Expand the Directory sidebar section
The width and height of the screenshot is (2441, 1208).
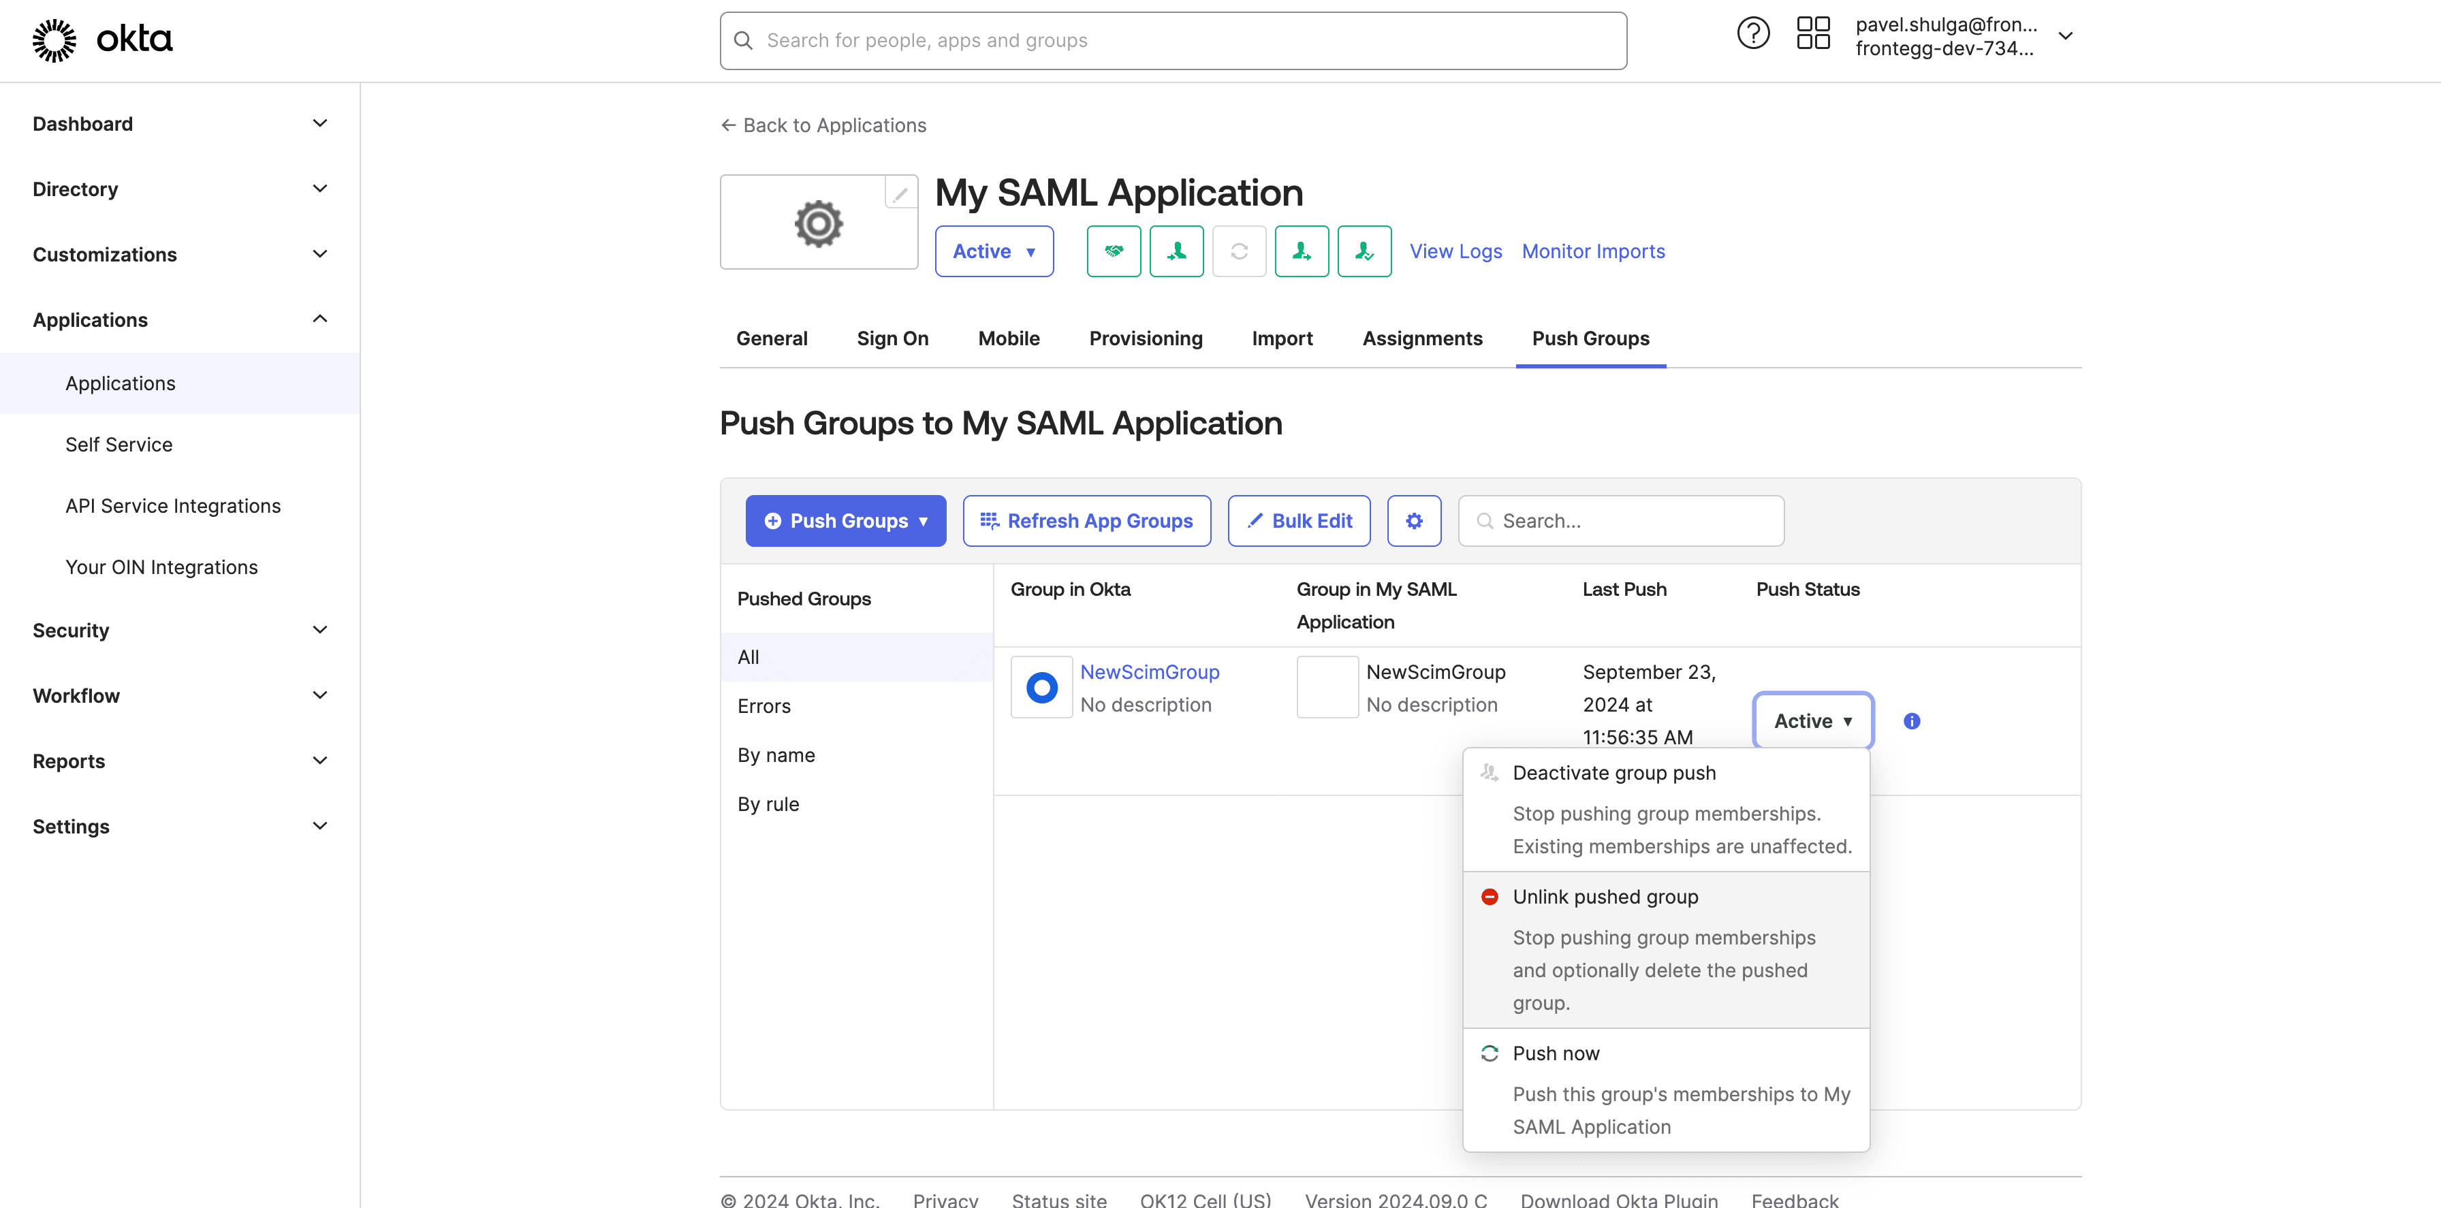(x=180, y=189)
